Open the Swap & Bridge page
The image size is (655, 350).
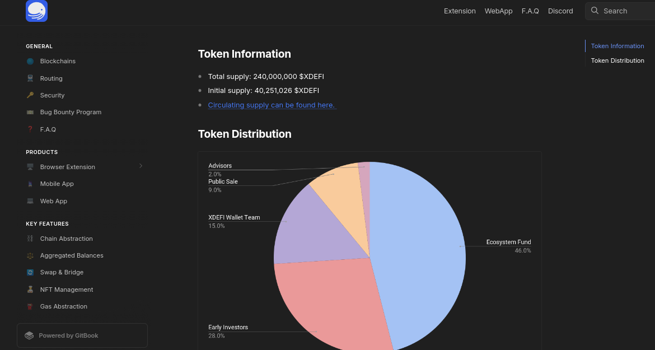pyautogui.click(x=62, y=272)
